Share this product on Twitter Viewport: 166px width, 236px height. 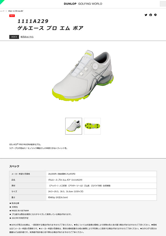tap(146, 15)
